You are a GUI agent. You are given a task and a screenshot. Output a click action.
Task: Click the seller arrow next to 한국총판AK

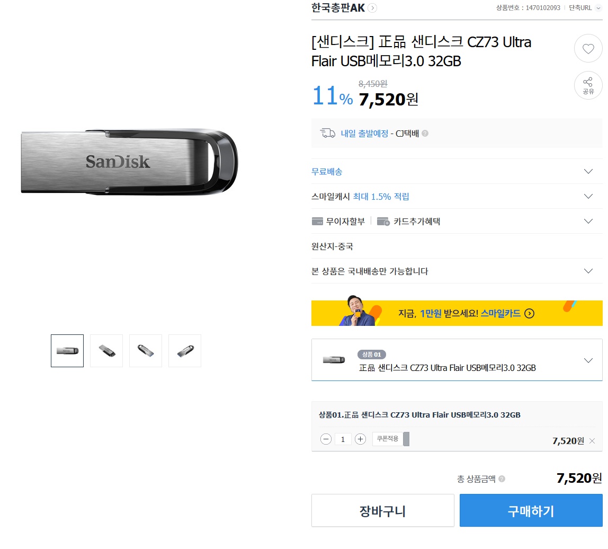pyautogui.click(x=372, y=8)
